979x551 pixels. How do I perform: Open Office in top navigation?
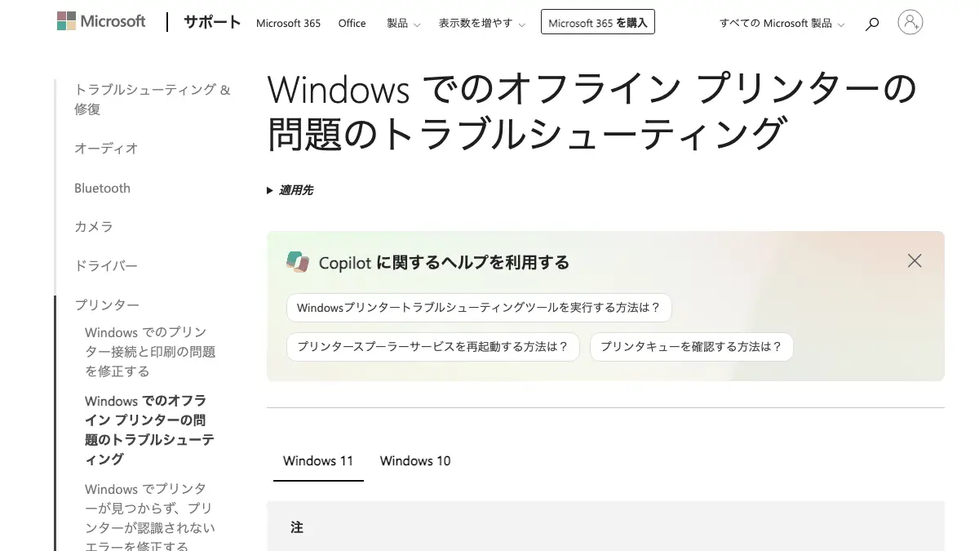[x=352, y=23]
